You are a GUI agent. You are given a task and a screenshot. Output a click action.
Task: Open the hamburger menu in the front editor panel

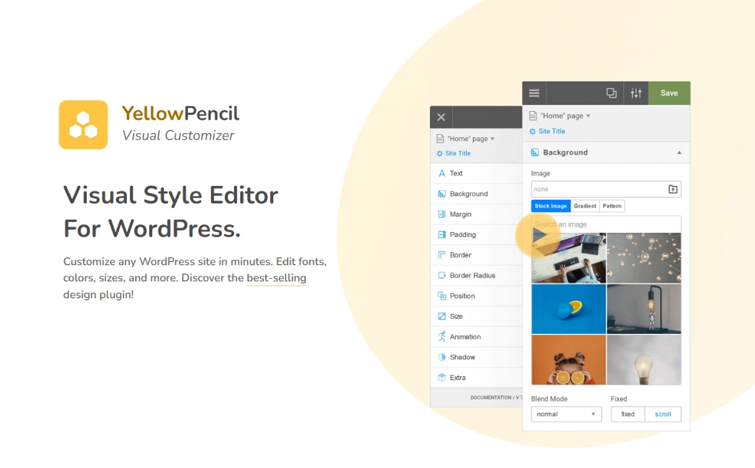534,93
